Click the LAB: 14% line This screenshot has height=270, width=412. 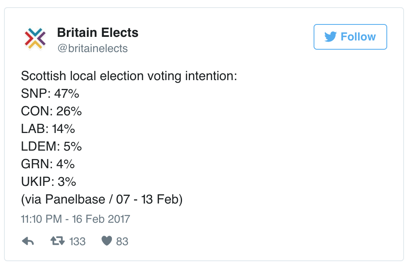pyautogui.click(x=48, y=129)
